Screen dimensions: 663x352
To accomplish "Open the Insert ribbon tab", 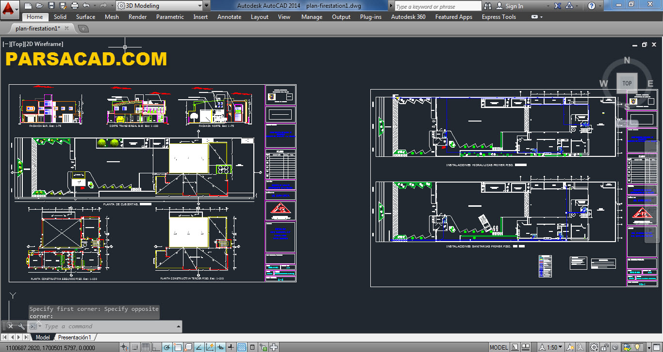I will tap(200, 16).
